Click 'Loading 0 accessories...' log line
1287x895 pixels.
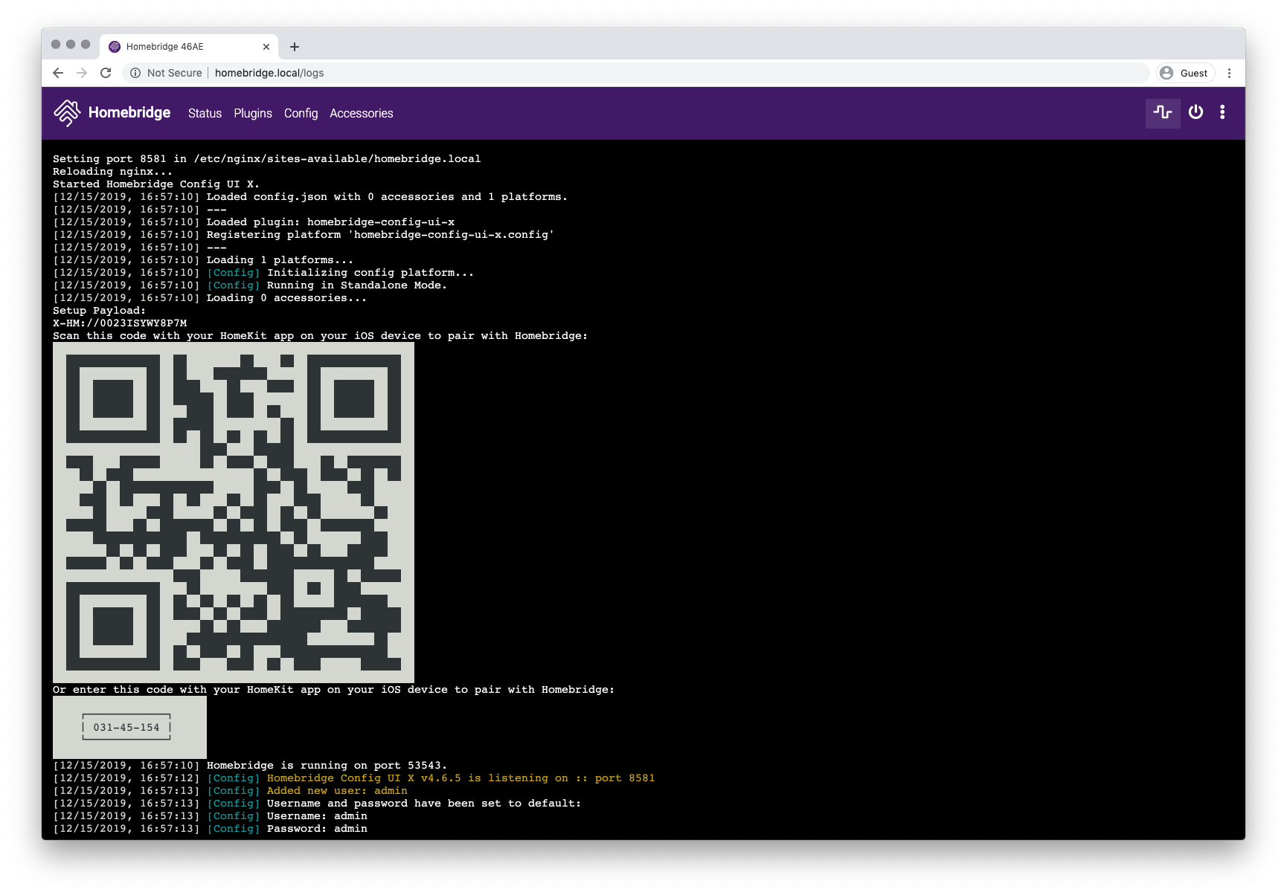[x=210, y=298]
